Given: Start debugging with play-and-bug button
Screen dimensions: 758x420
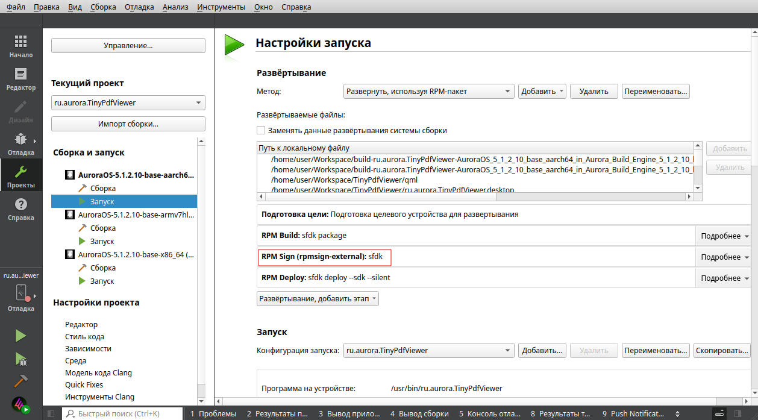Looking at the screenshot, I should point(21,359).
